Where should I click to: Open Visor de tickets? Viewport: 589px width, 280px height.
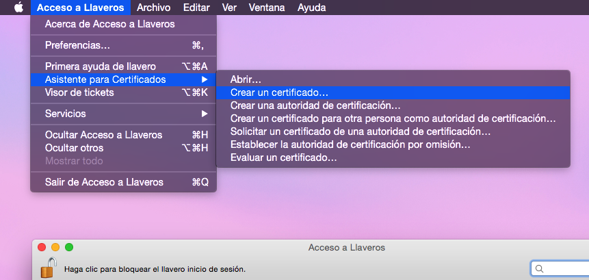(x=124, y=92)
